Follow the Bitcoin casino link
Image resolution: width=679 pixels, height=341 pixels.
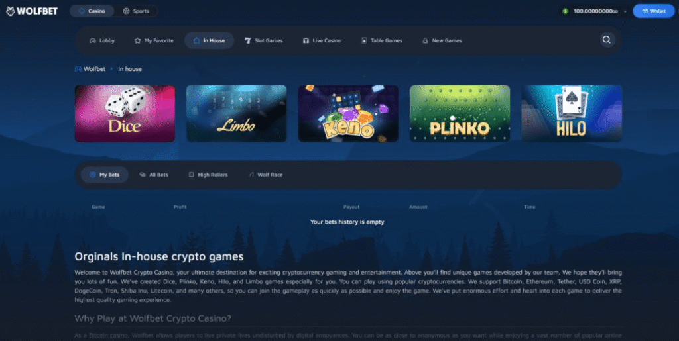click(108, 336)
